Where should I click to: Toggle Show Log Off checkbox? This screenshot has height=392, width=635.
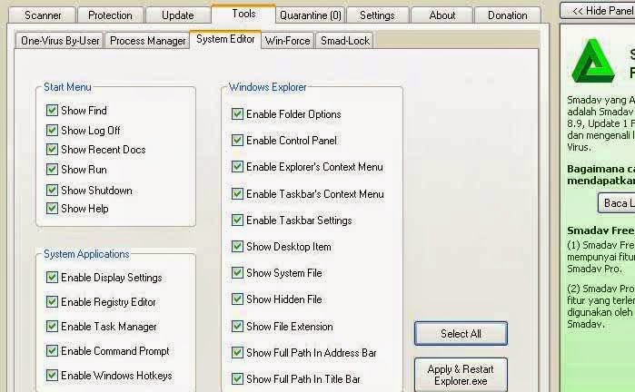coord(52,131)
